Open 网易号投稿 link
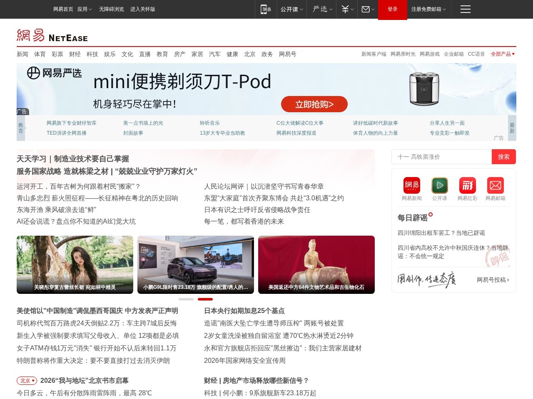This screenshot has width=533, height=399. coord(493,280)
